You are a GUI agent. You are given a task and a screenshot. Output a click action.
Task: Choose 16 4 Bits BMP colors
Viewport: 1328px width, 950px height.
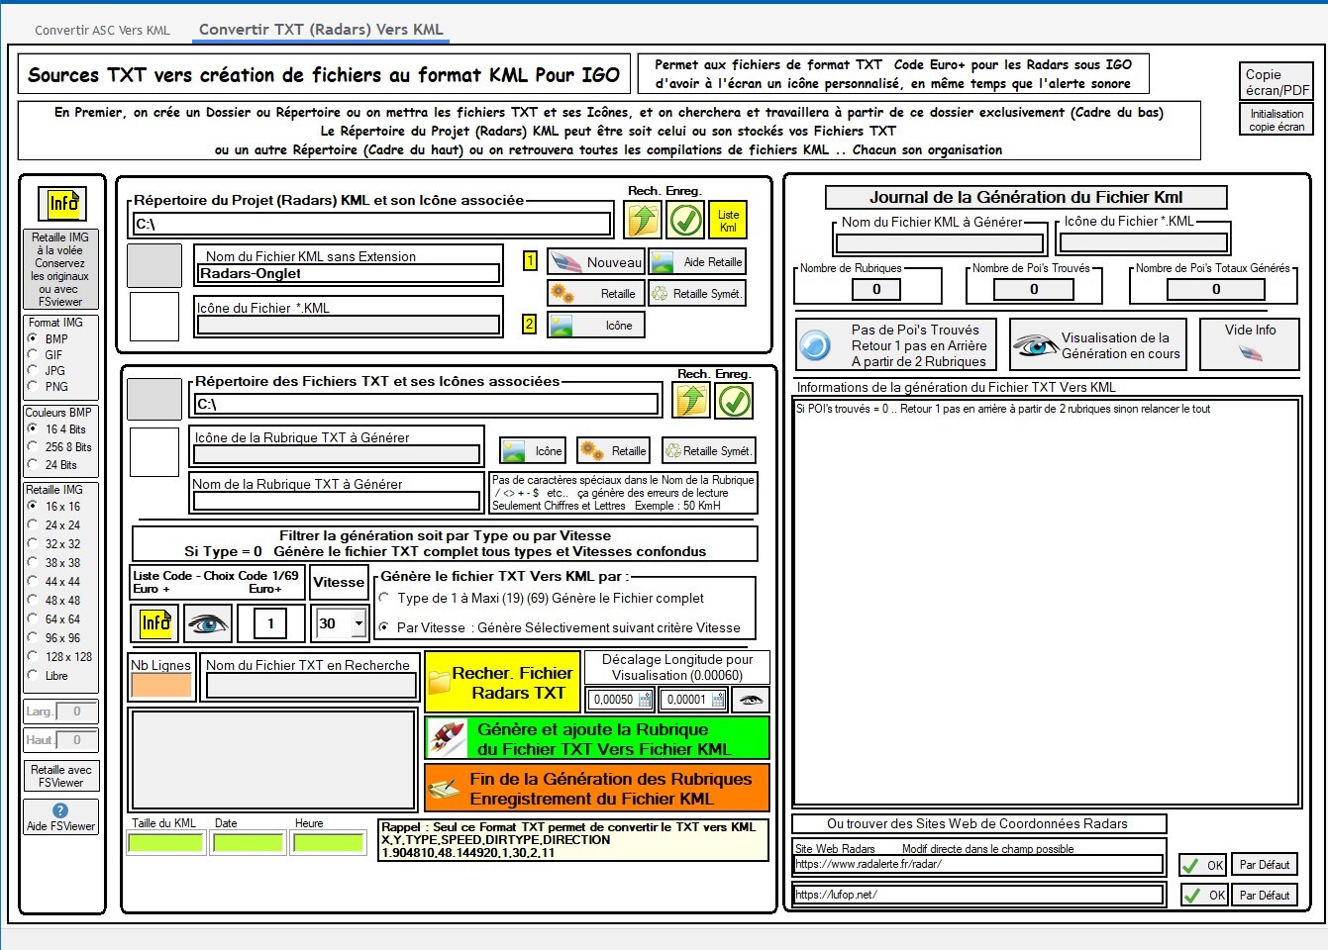[x=33, y=428]
